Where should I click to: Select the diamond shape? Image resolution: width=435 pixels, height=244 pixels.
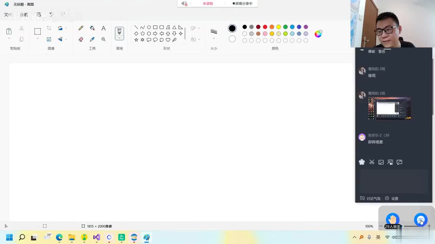coord(136,34)
